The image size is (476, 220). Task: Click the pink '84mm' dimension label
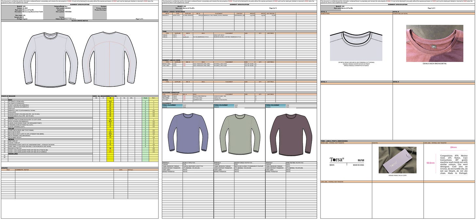453,147
